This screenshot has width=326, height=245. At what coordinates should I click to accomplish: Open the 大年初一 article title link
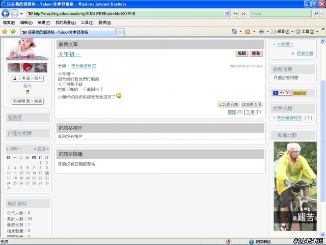(x=69, y=55)
